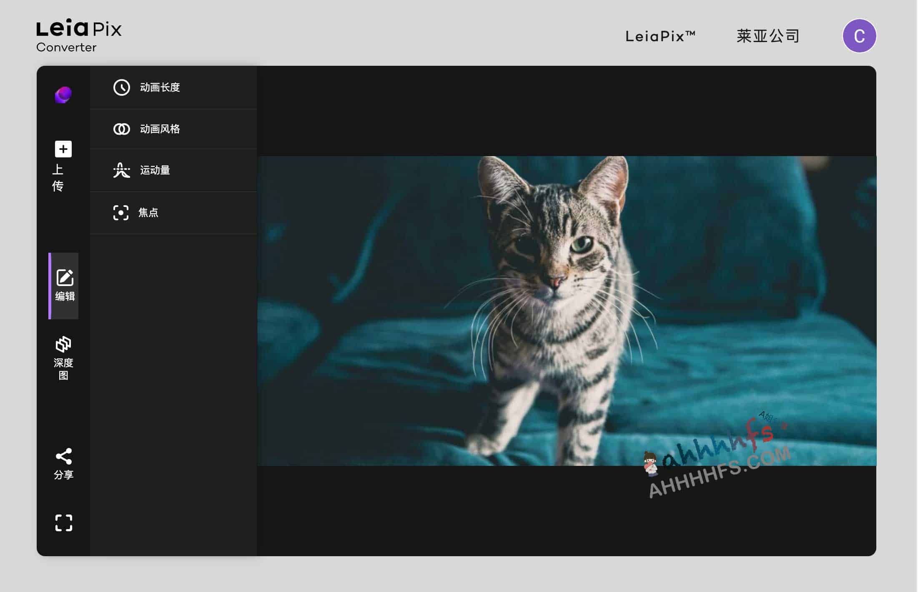This screenshot has width=918, height=592.
Task: Click the overlapping circles 动画风格 icon
Action: tap(122, 129)
